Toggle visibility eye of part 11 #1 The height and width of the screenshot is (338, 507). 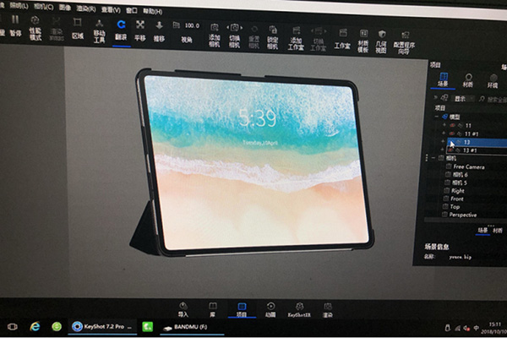[x=452, y=134]
